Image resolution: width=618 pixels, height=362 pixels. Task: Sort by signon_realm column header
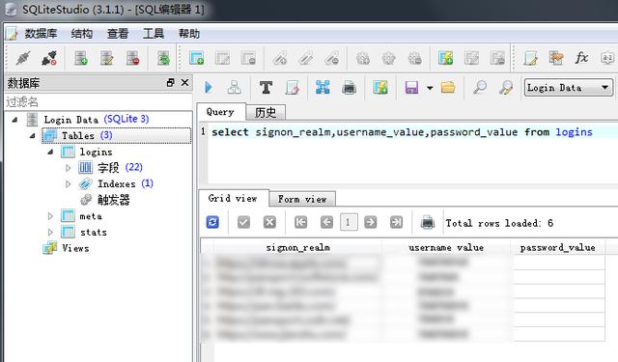point(298,247)
